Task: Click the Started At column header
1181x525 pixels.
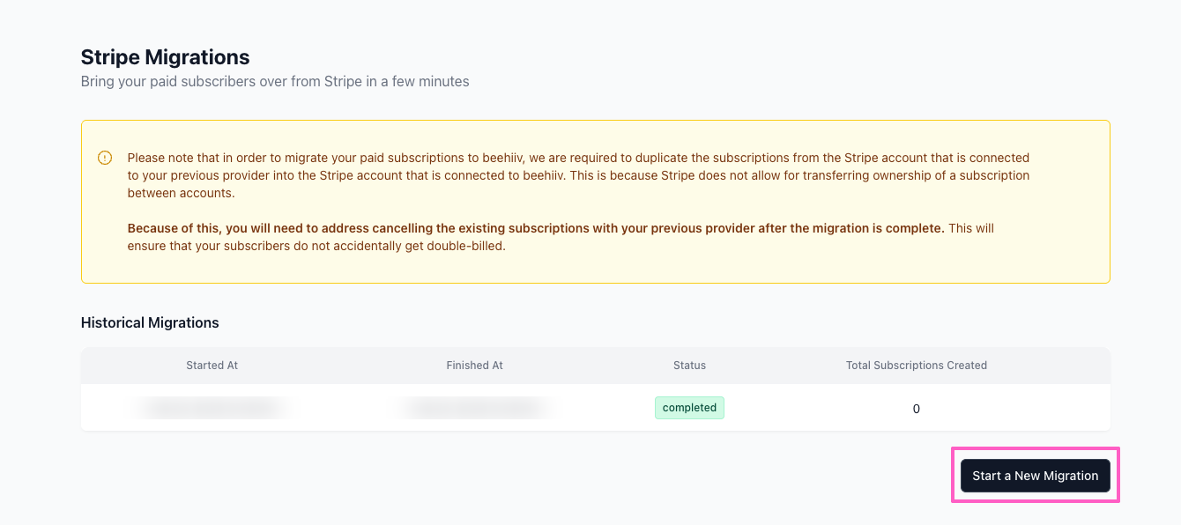Action: coord(212,365)
